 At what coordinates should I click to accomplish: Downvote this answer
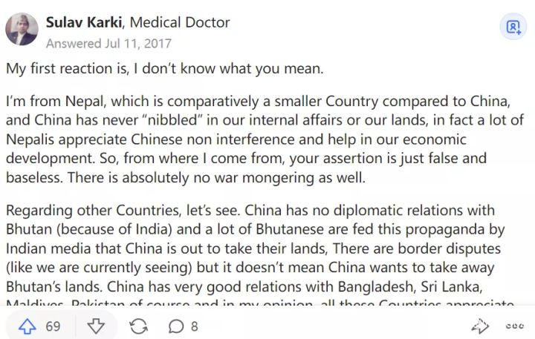pyautogui.click(x=97, y=326)
